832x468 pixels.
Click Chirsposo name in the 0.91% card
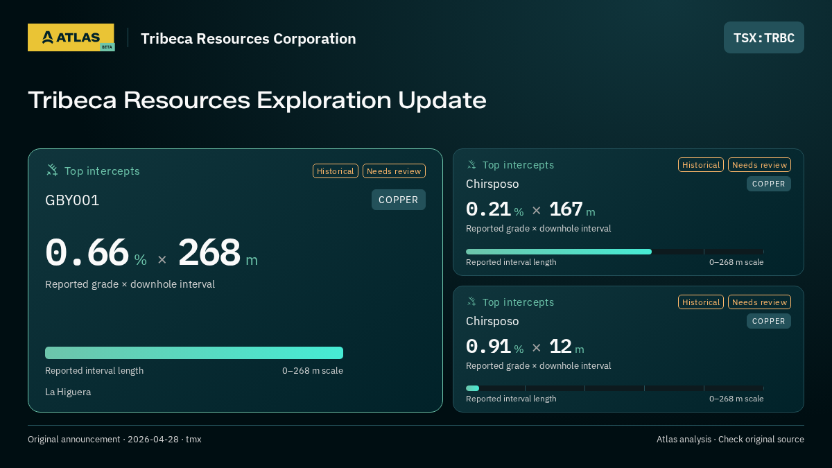(x=492, y=321)
